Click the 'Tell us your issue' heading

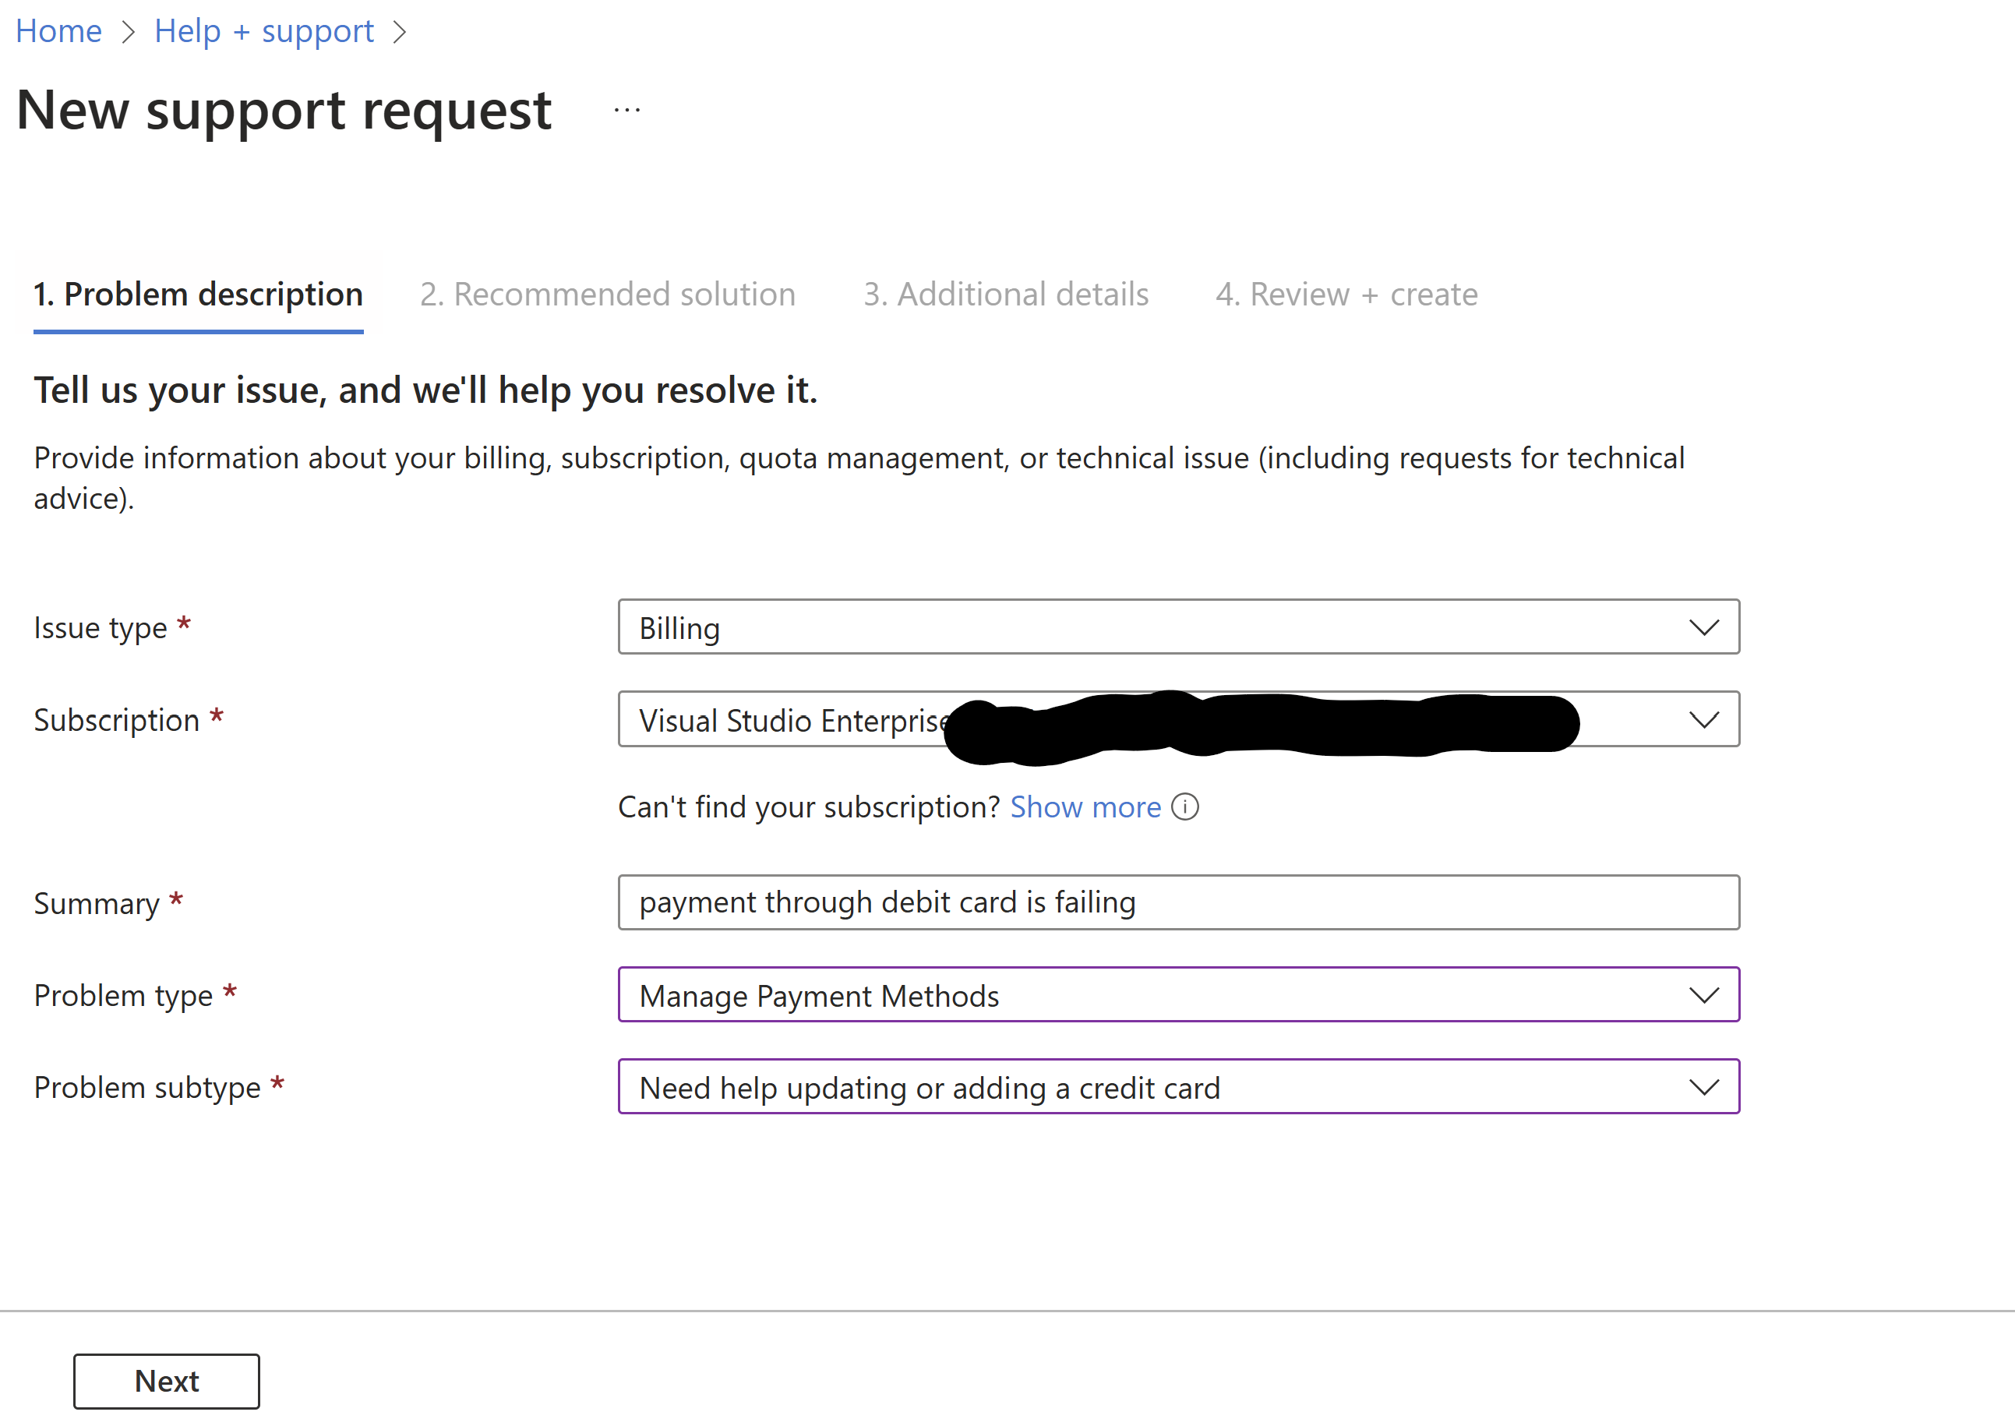[x=425, y=390]
